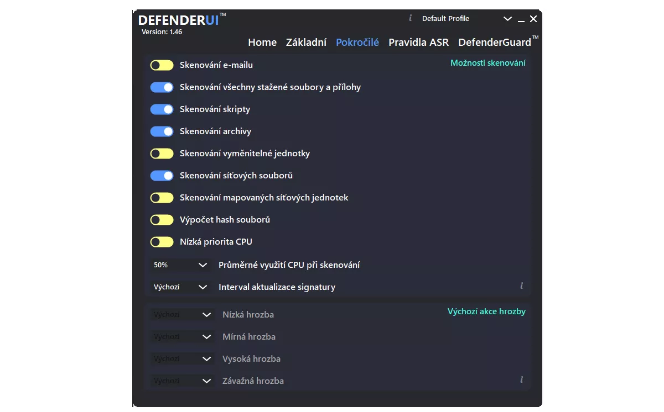Open info icon for signature update interval
664x412 pixels.
tap(521, 286)
